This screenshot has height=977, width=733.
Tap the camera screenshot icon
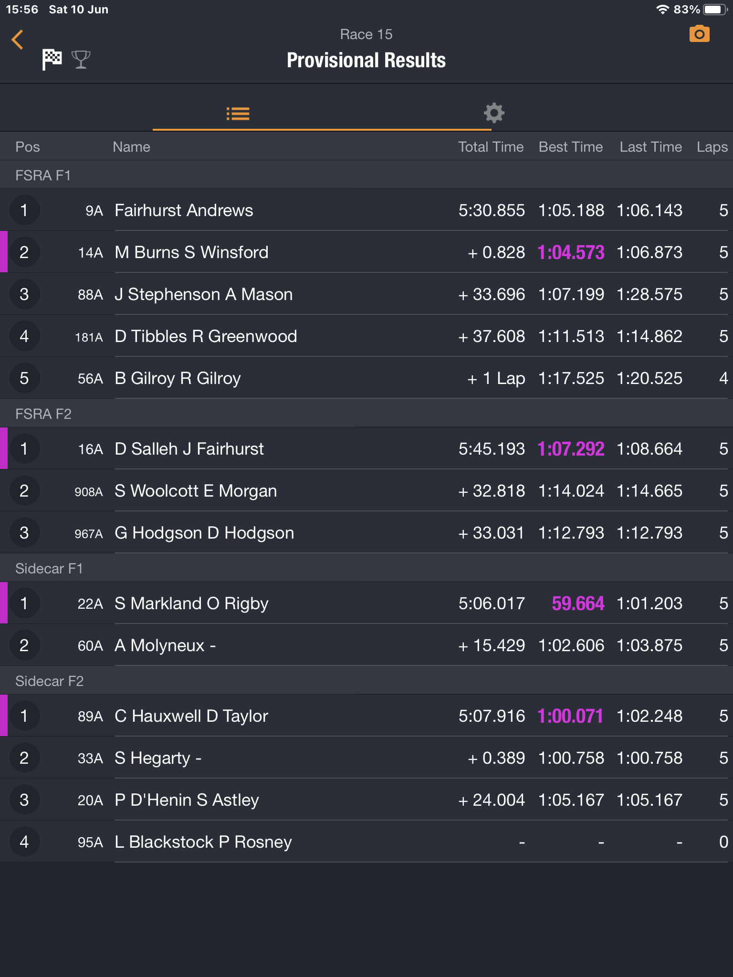point(699,34)
